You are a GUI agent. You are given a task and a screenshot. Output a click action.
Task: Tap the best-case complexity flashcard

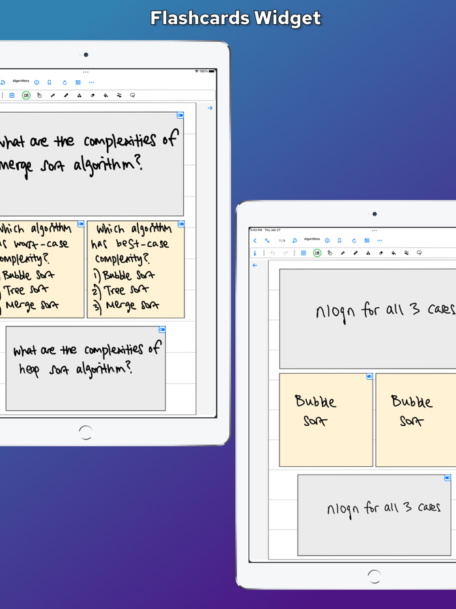point(136,269)
